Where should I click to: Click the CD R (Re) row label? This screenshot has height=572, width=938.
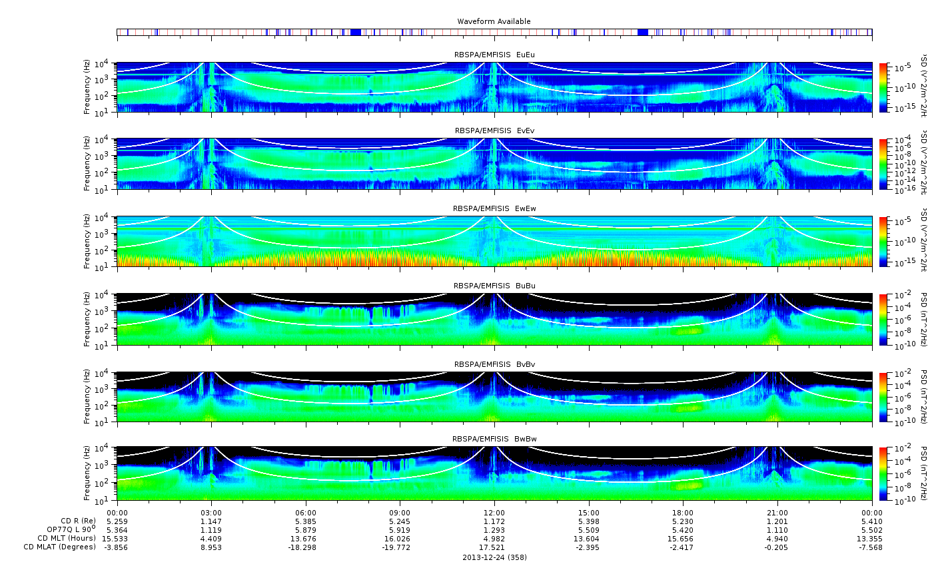pyautogui.click(x=78, y=521)
